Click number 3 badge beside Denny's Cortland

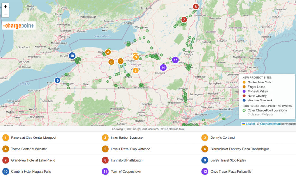click(x=205, y=138)
